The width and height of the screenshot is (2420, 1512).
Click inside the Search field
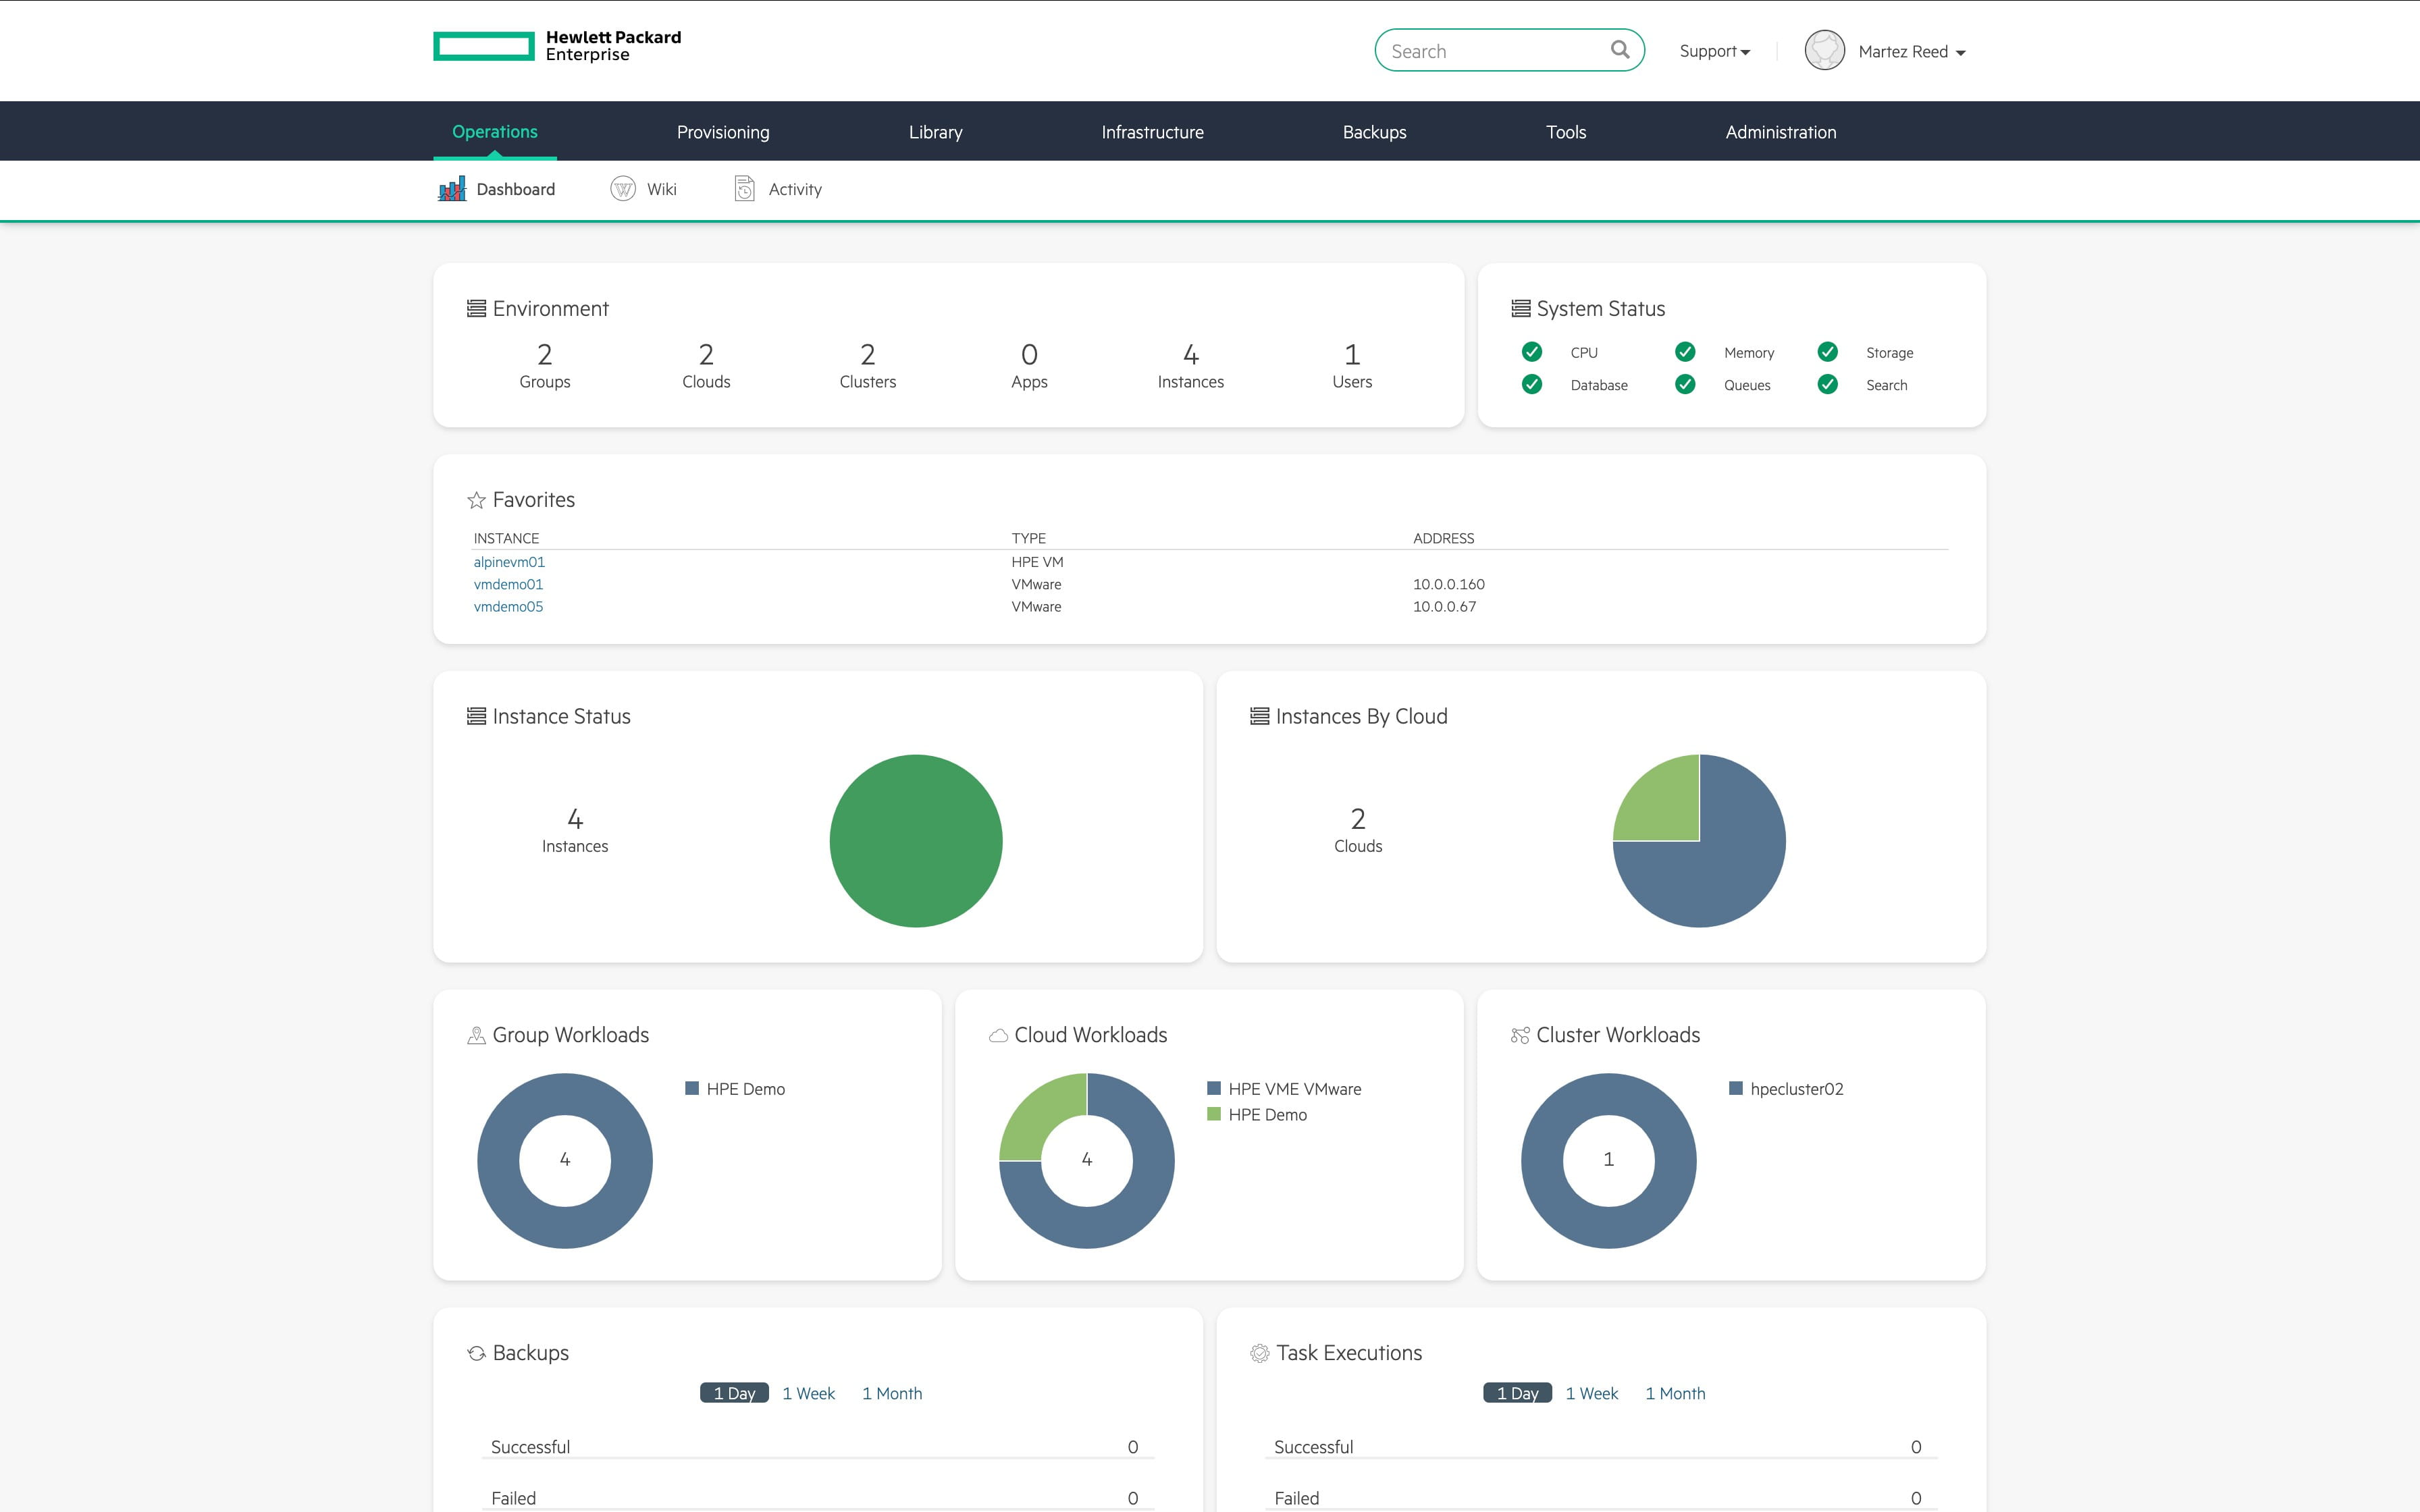tap(1490, 50)
